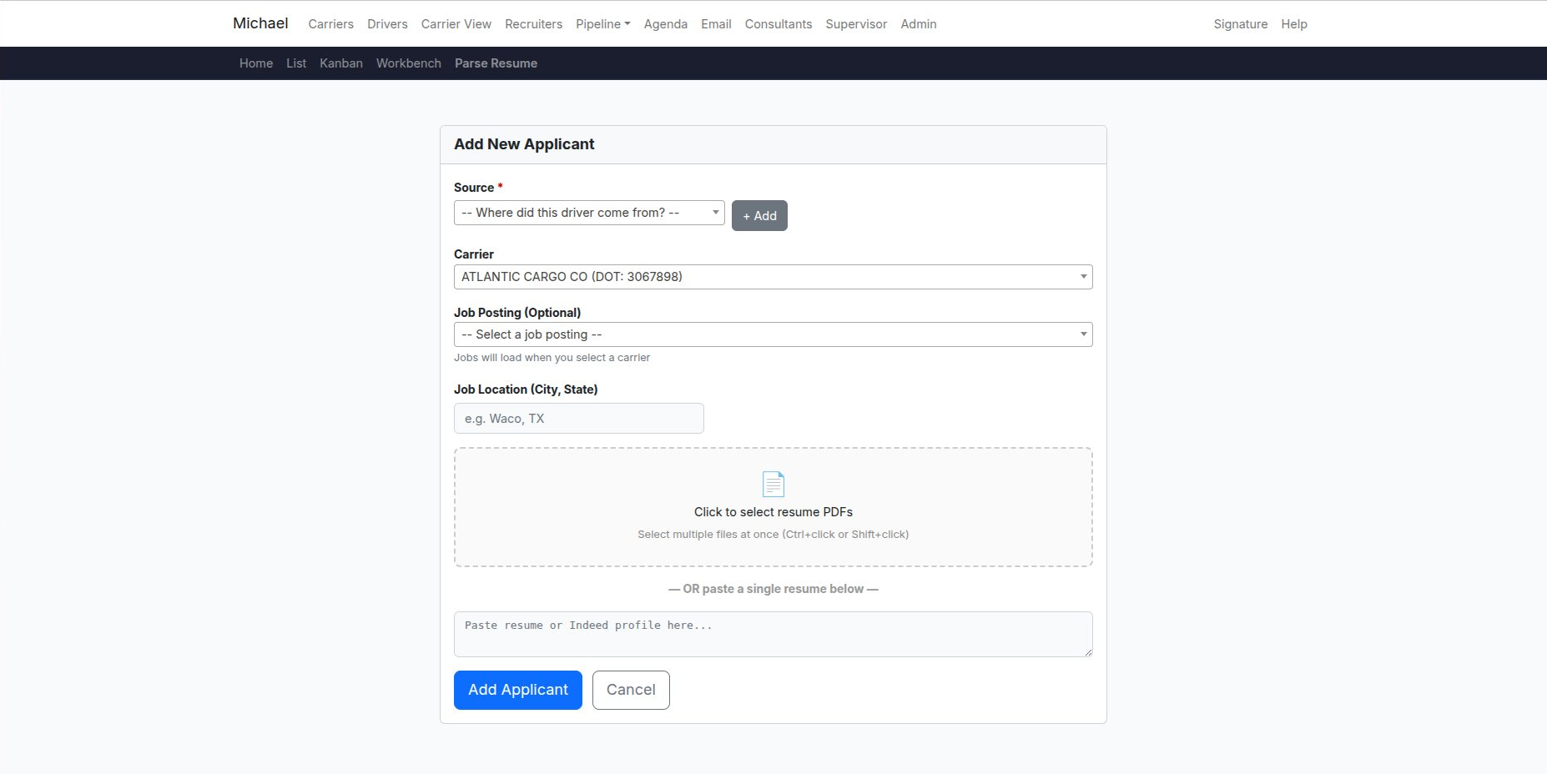1547x774 pixels.
Task: Open the Email section
Action: click(x=716, y=24)
